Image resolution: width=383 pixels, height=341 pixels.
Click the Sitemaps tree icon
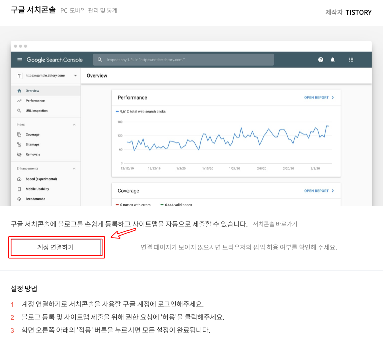[19, 145]
